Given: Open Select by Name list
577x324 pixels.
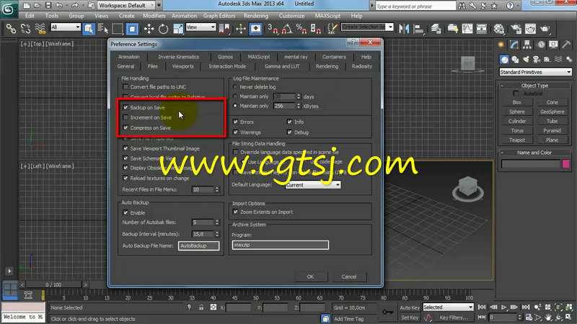Looking at the screenshot, I should [103, 28].
